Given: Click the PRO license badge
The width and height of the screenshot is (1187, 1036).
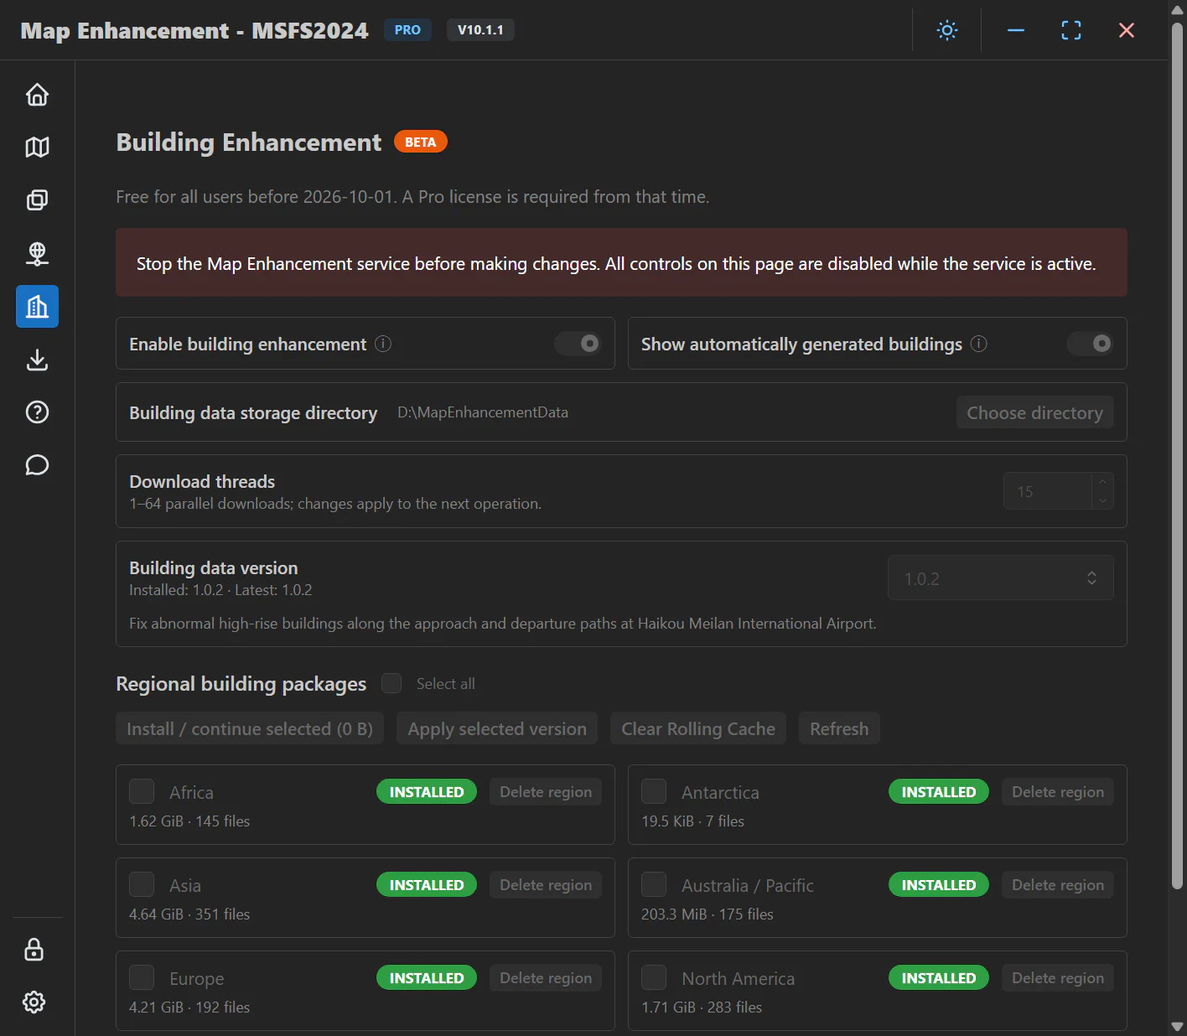Looking at the screenshot, I should tap(407, 29).
